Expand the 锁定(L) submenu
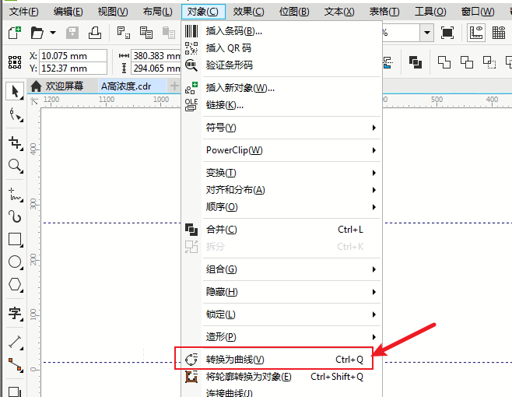512x397 pixels. pos(282,314)
